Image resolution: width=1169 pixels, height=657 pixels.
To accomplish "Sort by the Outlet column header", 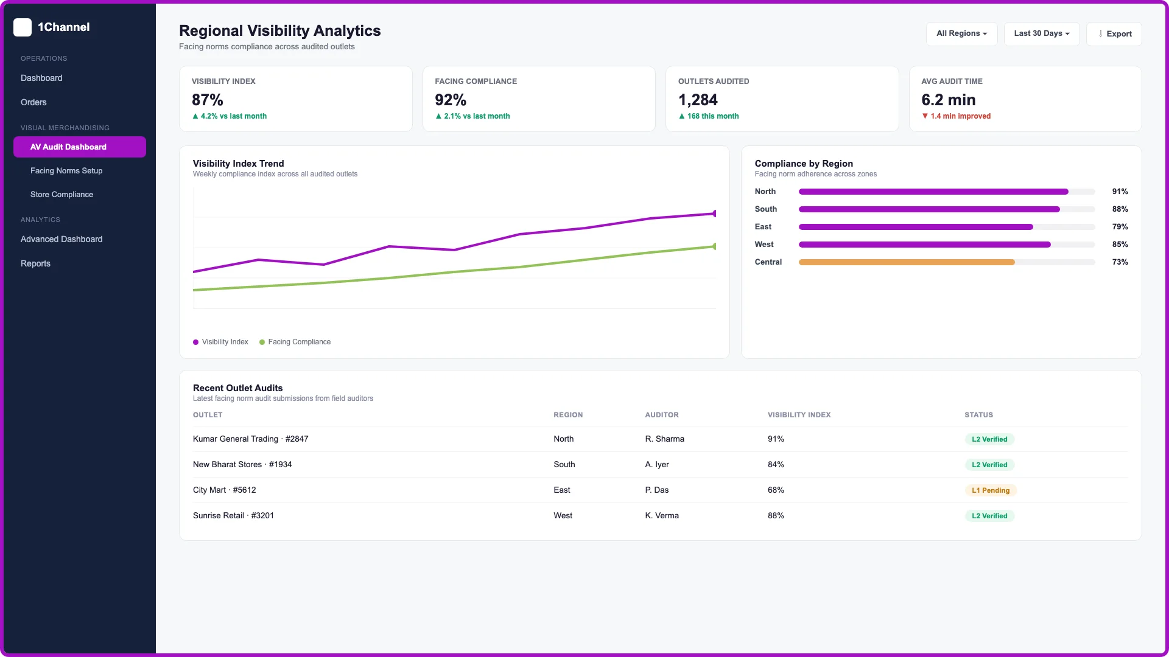I will coord(208,415).
